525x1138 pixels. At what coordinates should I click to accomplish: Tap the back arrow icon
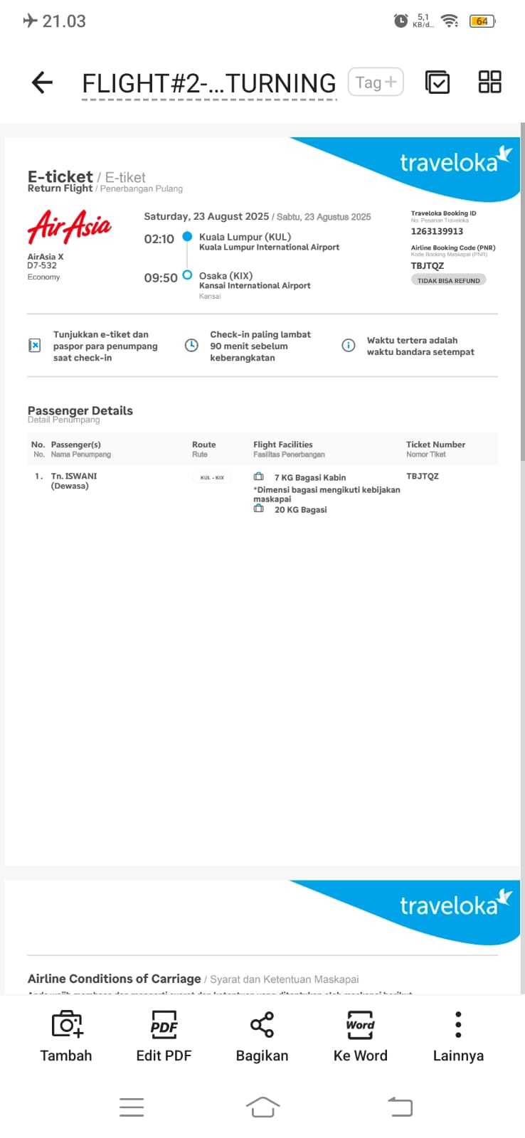43,83
